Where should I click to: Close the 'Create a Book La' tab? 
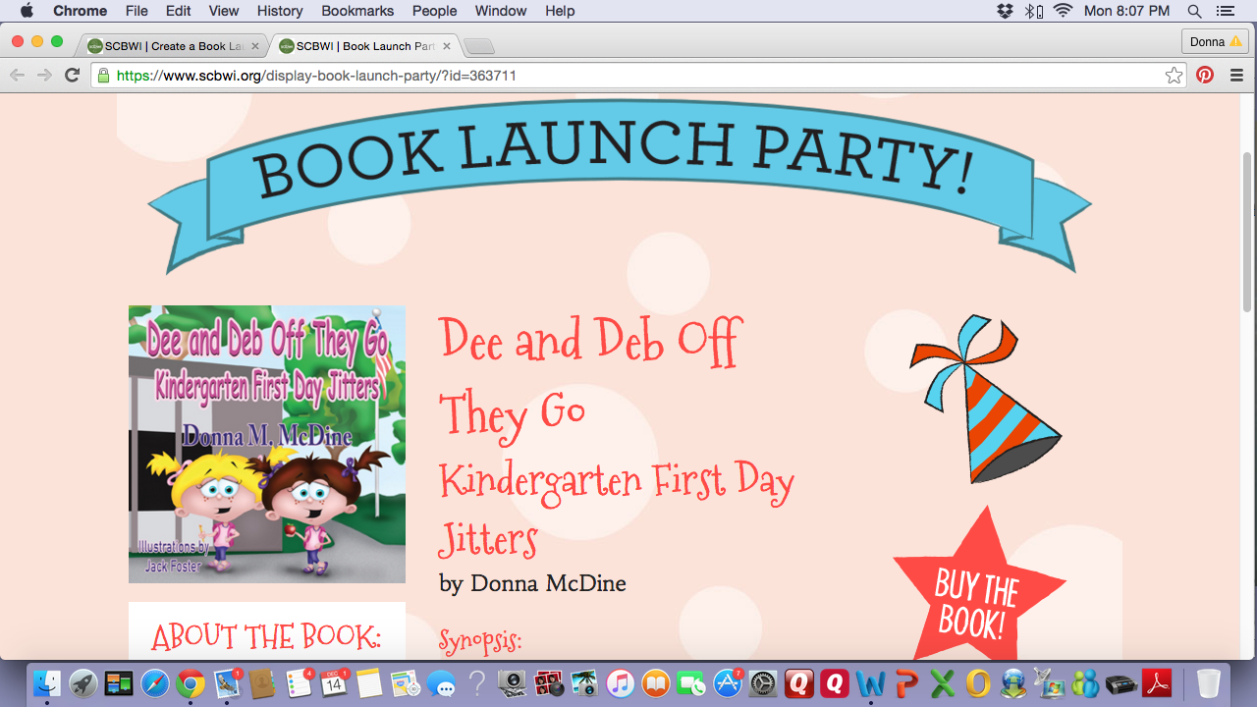click(255, 46)
